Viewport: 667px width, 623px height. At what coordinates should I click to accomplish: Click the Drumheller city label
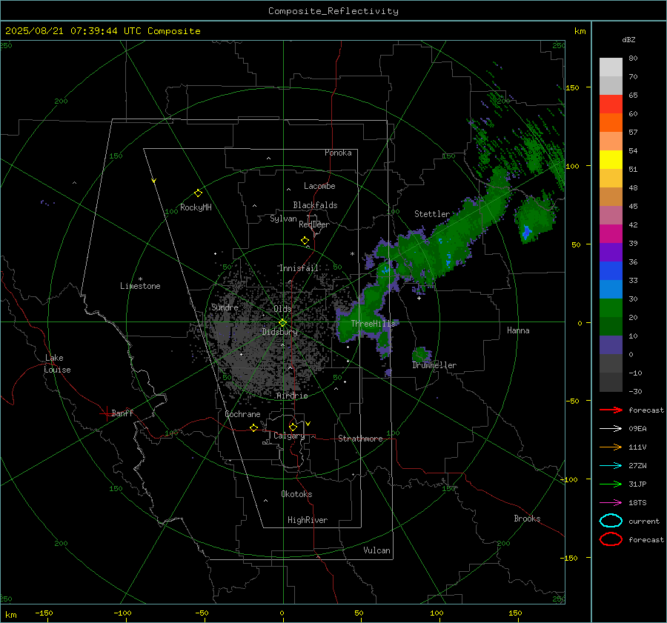coord(434,365)
